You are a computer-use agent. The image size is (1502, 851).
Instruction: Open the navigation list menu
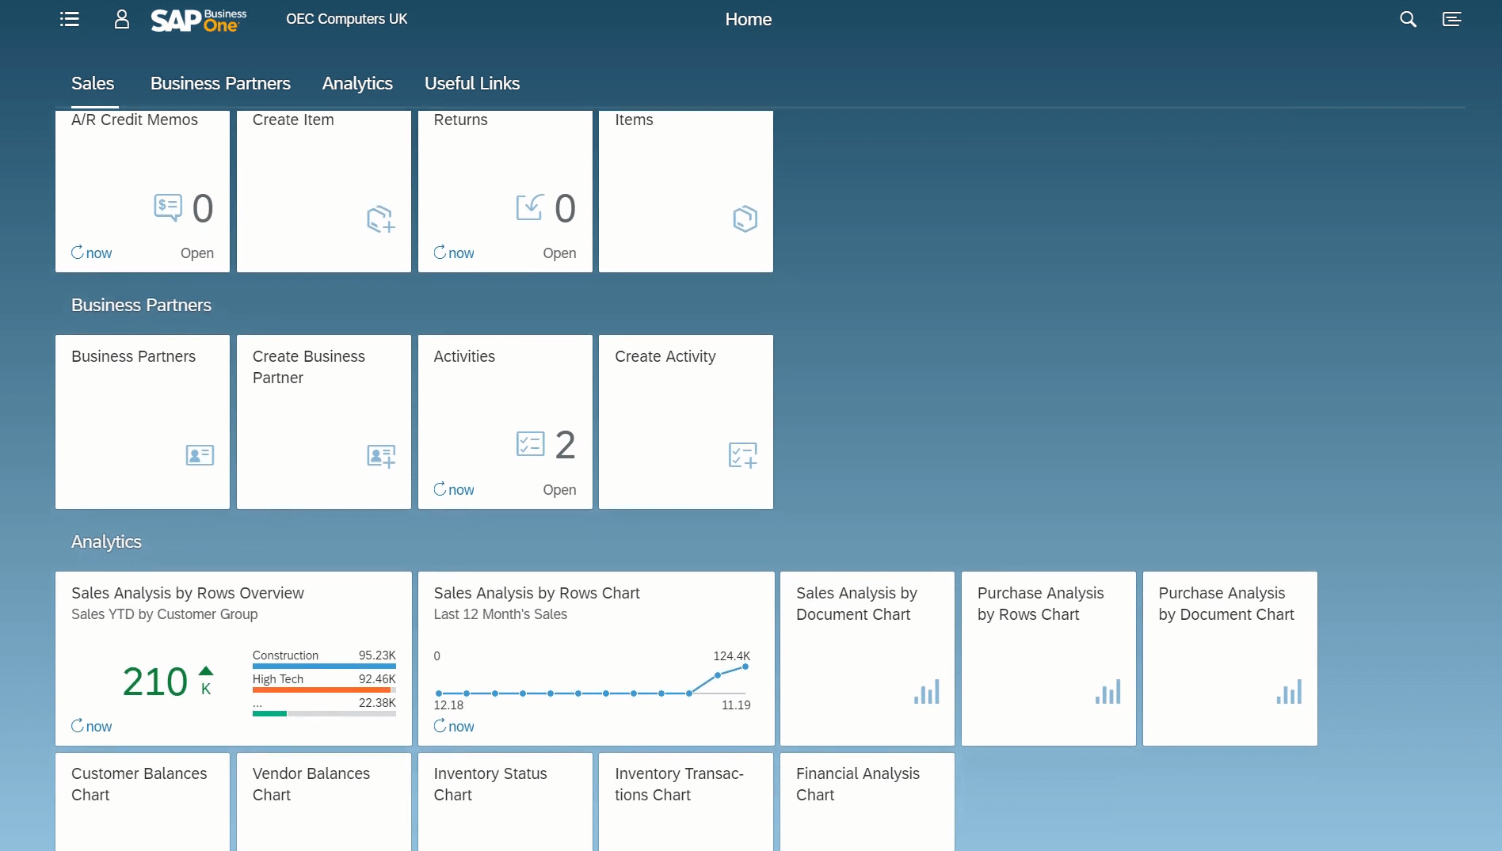(x=69, y=19)
